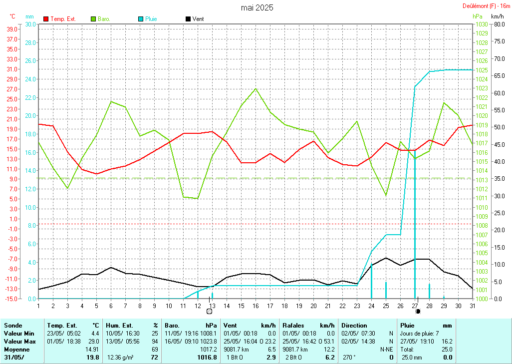This screenshot has width=512, height=364.
Task: Select the Moyenne row label
Action: 17,350
